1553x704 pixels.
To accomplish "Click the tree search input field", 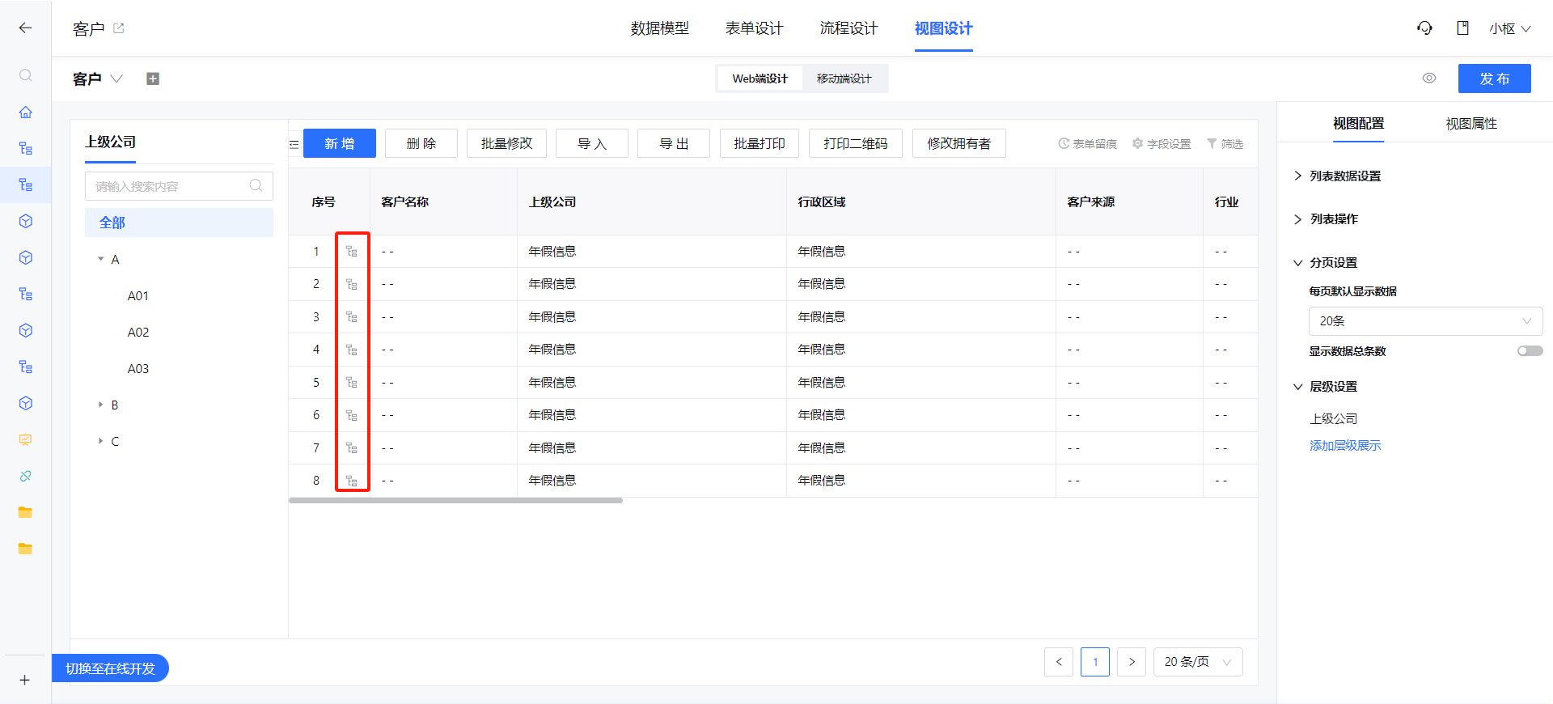I will coord(179,185).
